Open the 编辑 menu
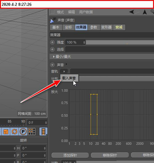The width and height of the screenshot is (154, 163). [x=71, y=12]
